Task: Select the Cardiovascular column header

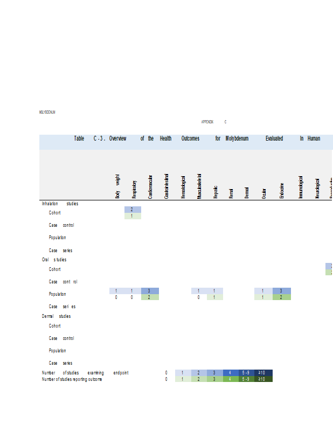Action: tap(150, 186)
